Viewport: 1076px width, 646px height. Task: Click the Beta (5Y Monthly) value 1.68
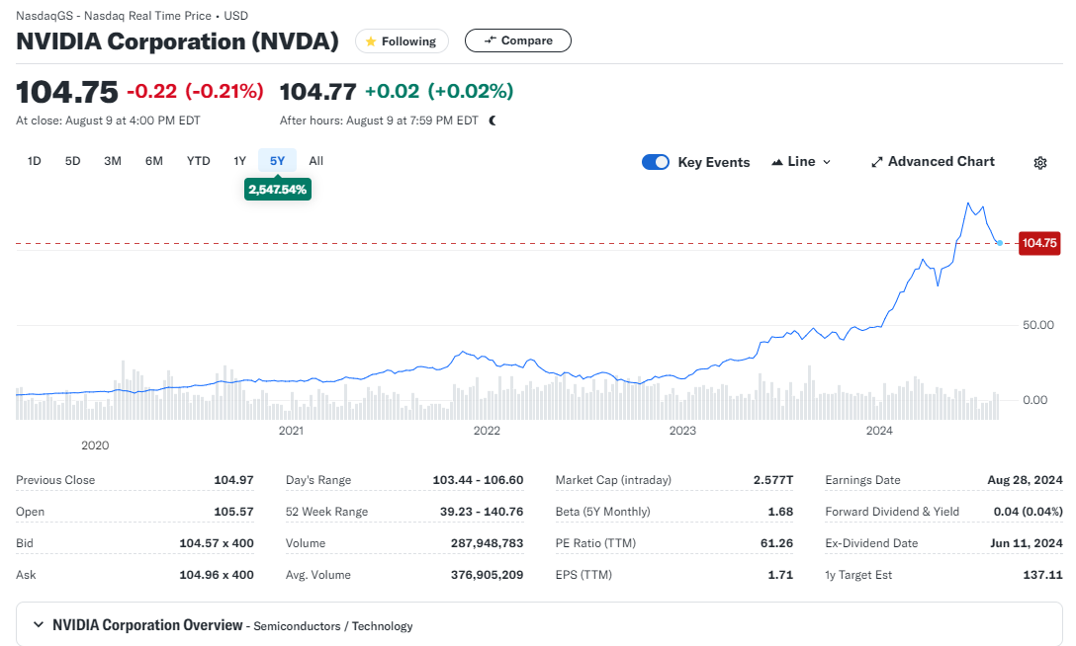[781, 512]
